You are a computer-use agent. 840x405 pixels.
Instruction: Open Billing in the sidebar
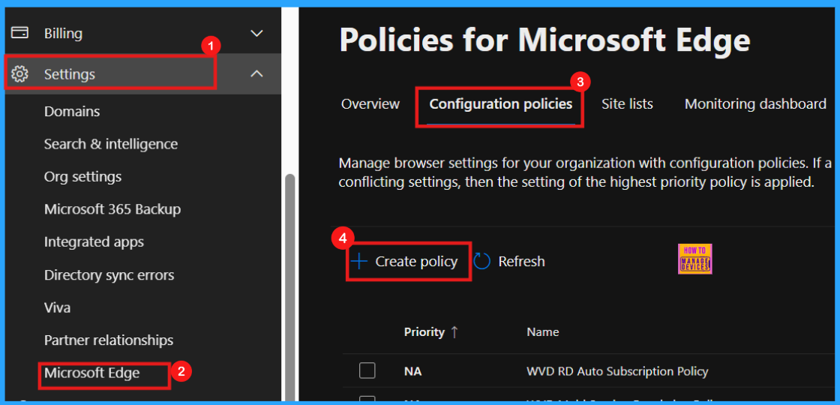[x=63, y=34]
